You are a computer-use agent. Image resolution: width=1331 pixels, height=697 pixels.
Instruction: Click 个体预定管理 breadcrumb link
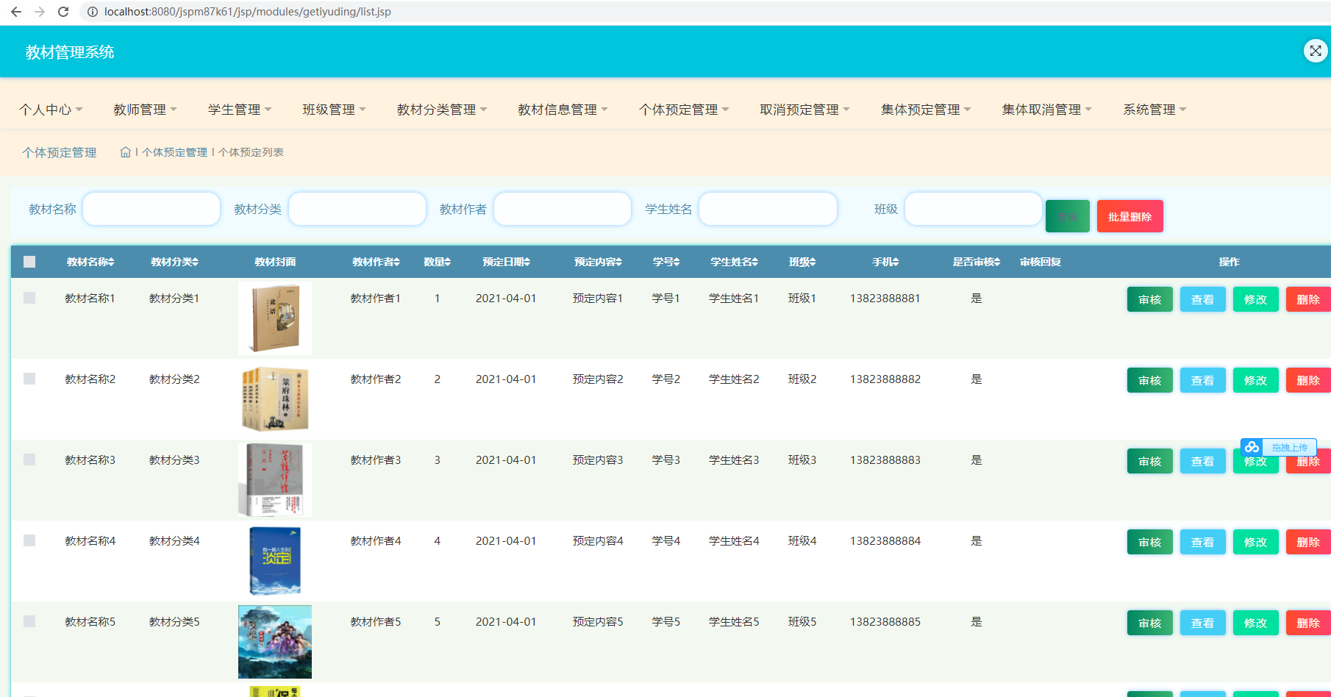pos(175,152)
